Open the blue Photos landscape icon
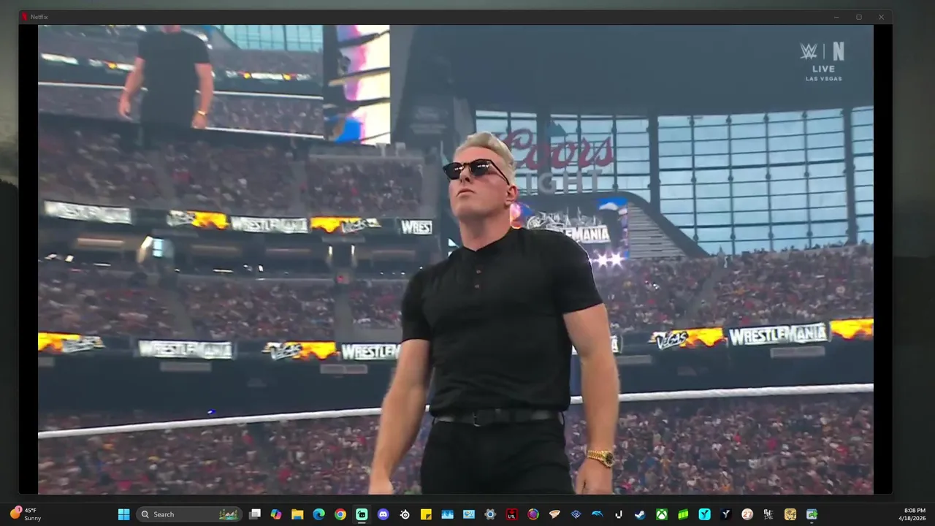 click(447, 514)
